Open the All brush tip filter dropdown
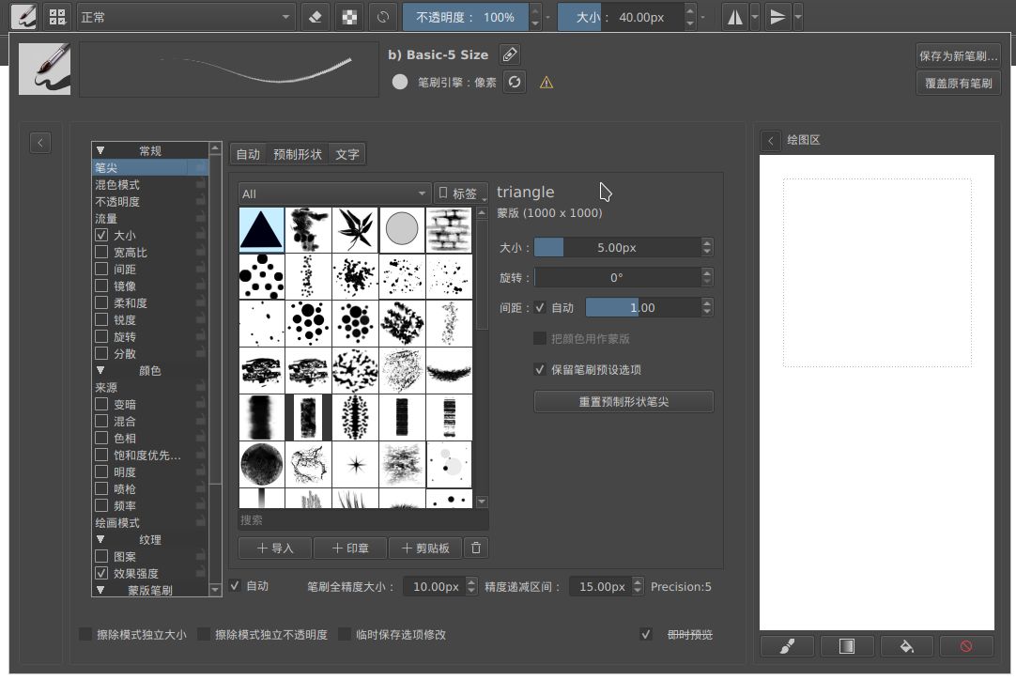The image size is (1016, 680). [334, 193]
